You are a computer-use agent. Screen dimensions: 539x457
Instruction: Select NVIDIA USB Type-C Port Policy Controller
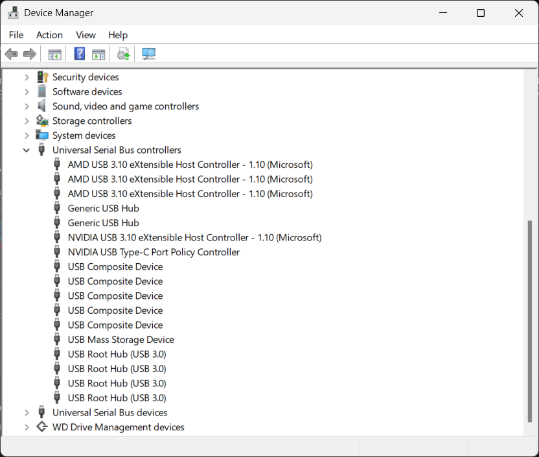(154, 252)
